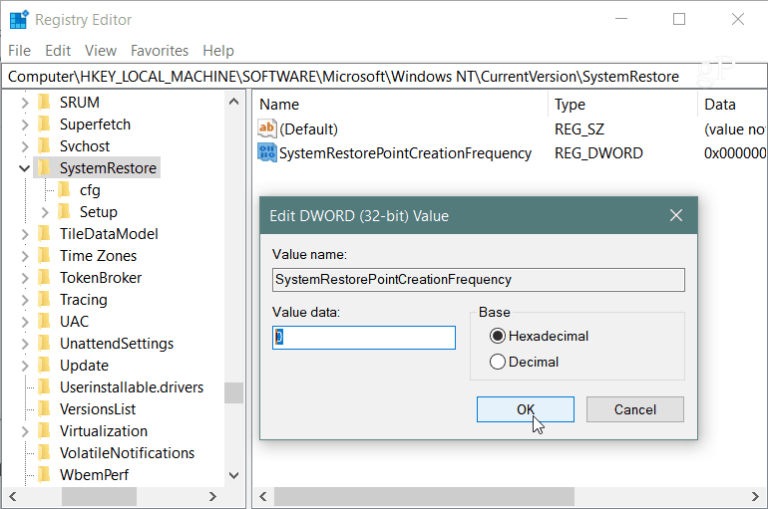The image size is (768, 509).
Task: Click the Value name text field
Action: (x=479, y=280)
